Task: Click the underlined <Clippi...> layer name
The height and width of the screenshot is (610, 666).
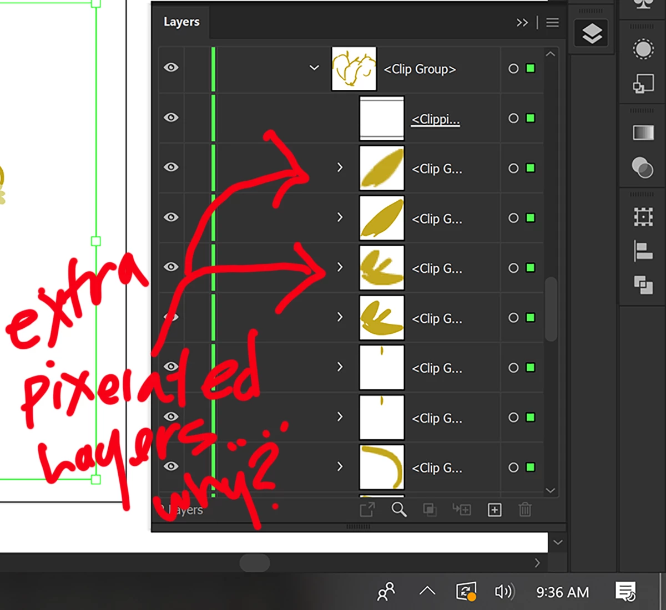Action: click(x=436, y=119)
